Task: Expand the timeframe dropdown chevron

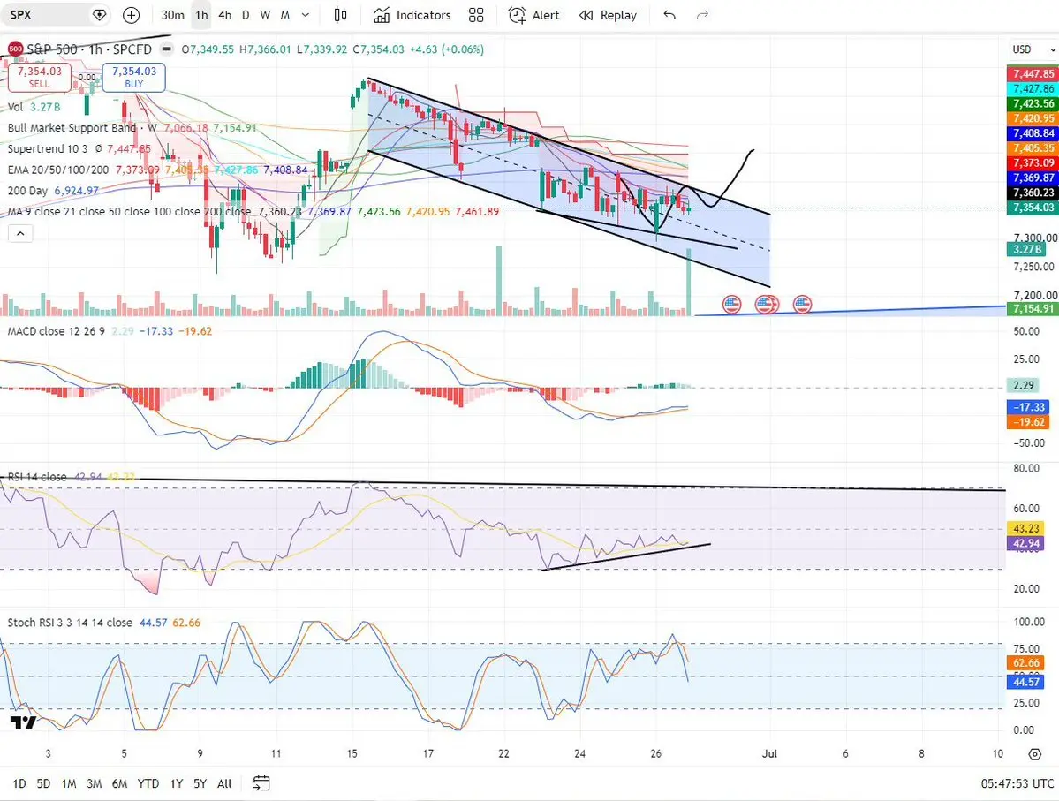Action: coord(306,15)
